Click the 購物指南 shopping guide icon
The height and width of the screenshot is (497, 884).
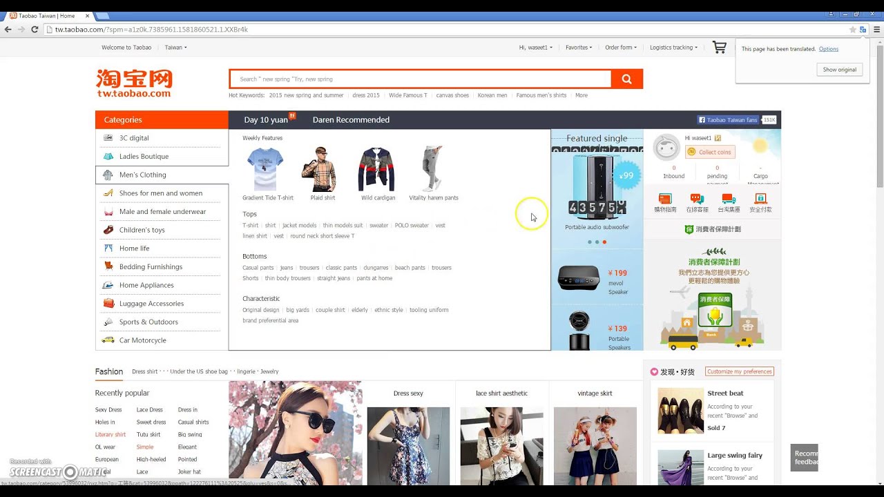(x=665, y=199)
